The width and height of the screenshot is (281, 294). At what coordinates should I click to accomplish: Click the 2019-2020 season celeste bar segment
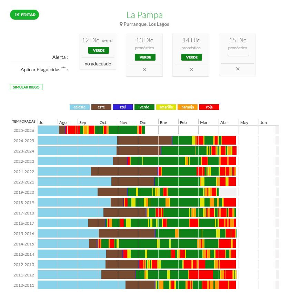[x=67, y=192]
